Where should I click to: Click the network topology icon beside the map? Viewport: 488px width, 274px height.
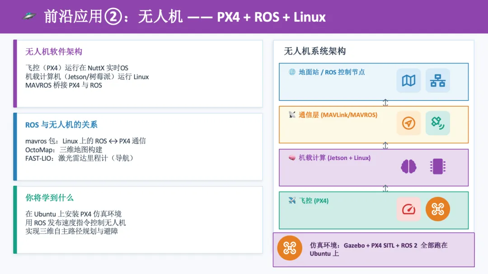pyautogui.click(x=437, y=81)
